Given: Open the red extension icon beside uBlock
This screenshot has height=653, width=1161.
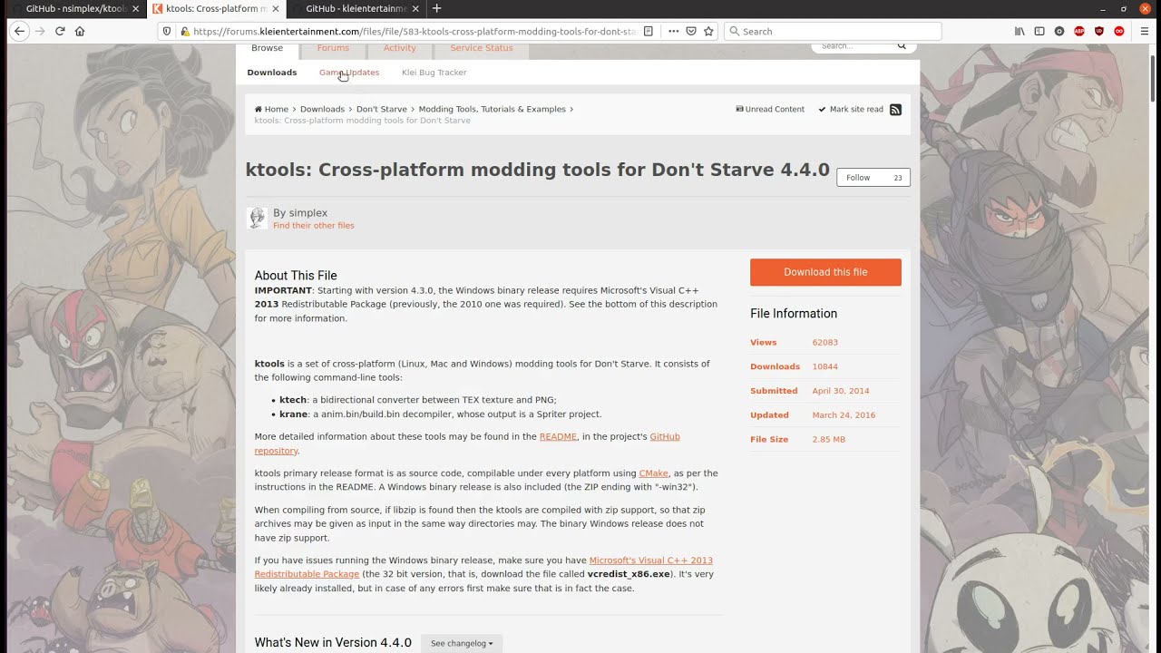Looking at the screenshot, I should click(x=1119, y=31).
